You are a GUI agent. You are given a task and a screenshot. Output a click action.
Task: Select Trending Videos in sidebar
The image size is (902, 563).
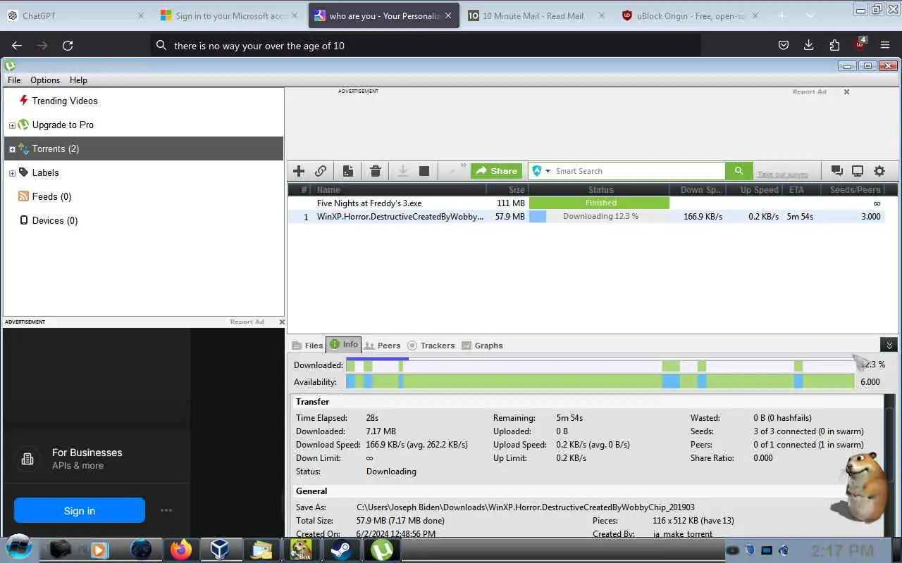point(65,101)
